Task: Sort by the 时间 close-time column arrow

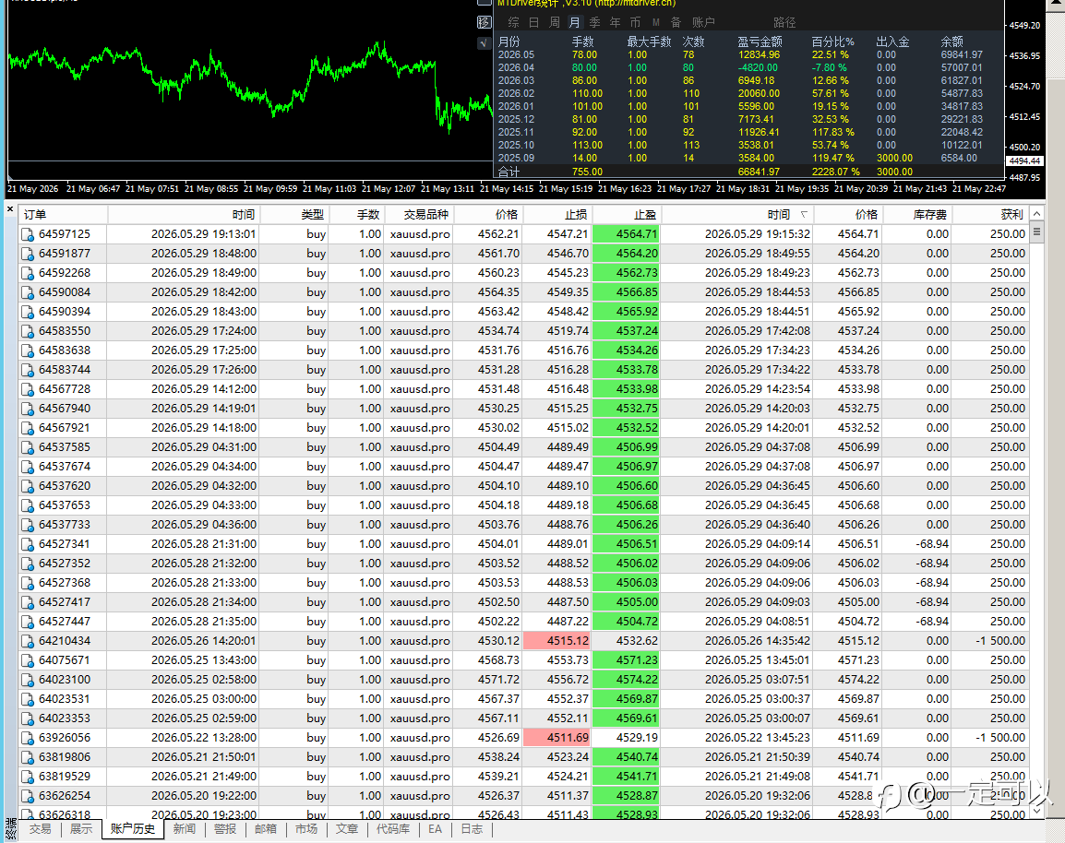Action: click(804, 215)
